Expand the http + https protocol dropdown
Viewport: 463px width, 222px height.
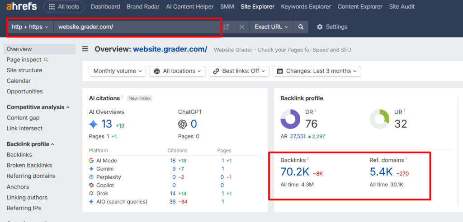pos(30,27)
